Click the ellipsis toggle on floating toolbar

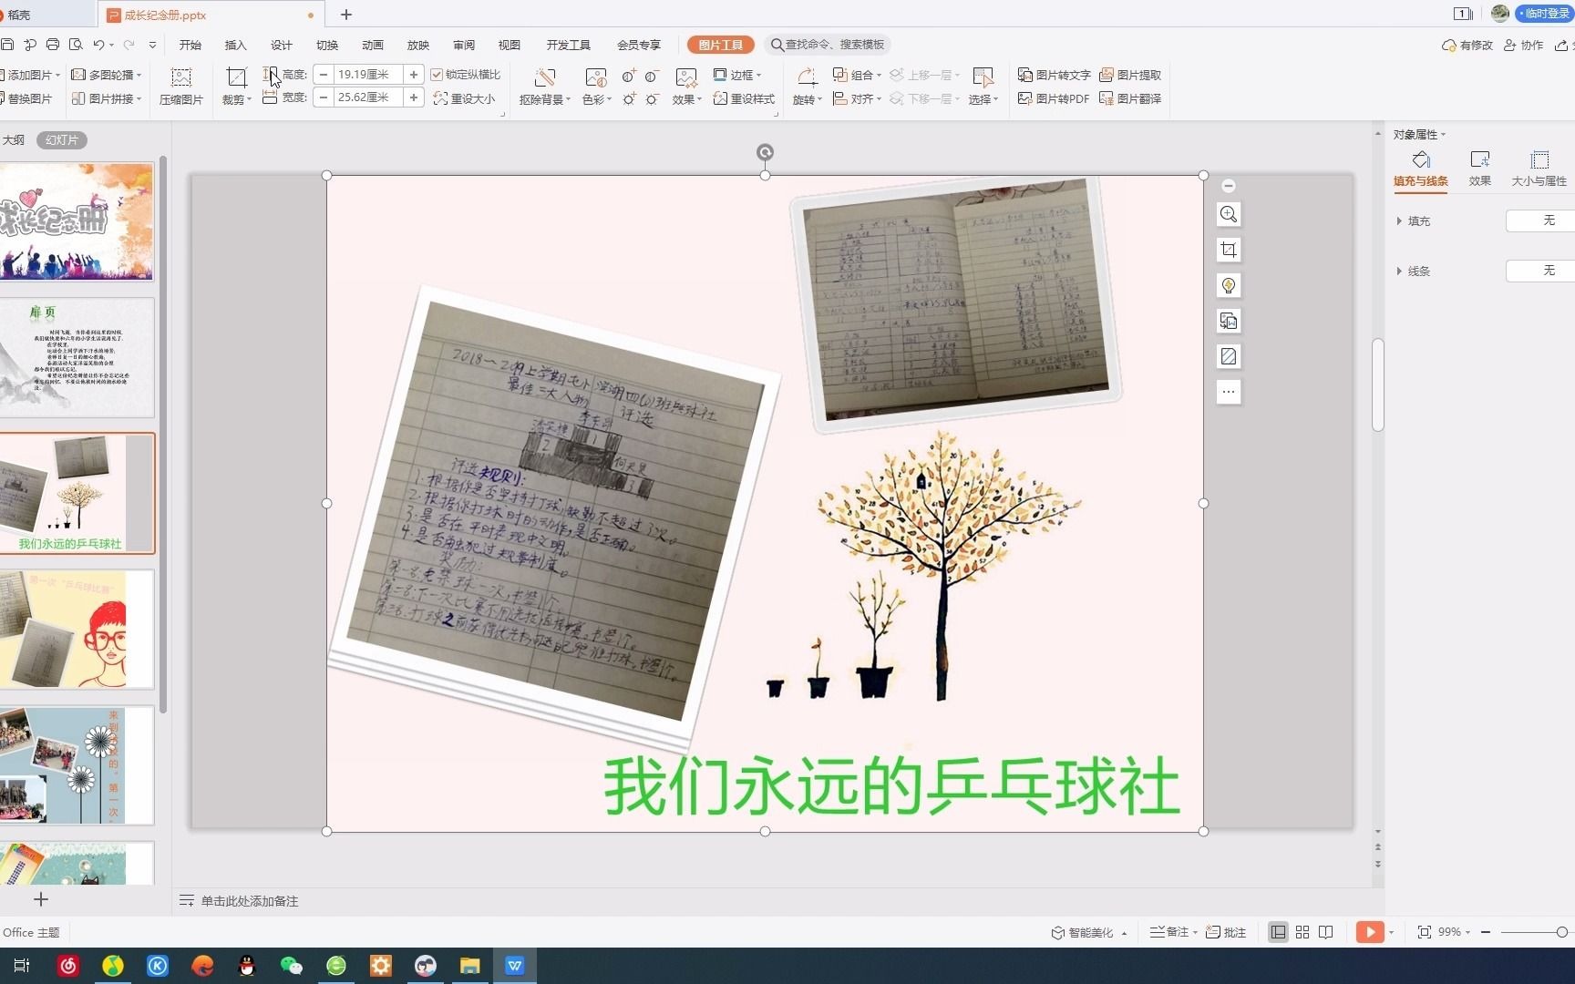coord(1228,392)
